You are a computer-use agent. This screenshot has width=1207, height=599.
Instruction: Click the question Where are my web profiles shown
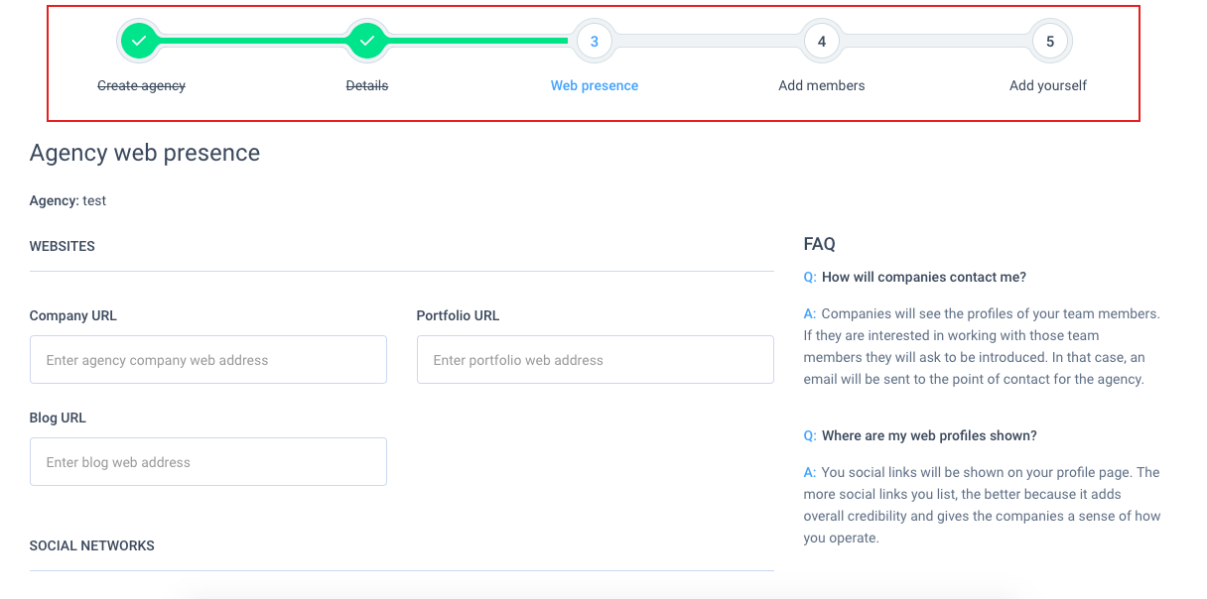[929, 435]
